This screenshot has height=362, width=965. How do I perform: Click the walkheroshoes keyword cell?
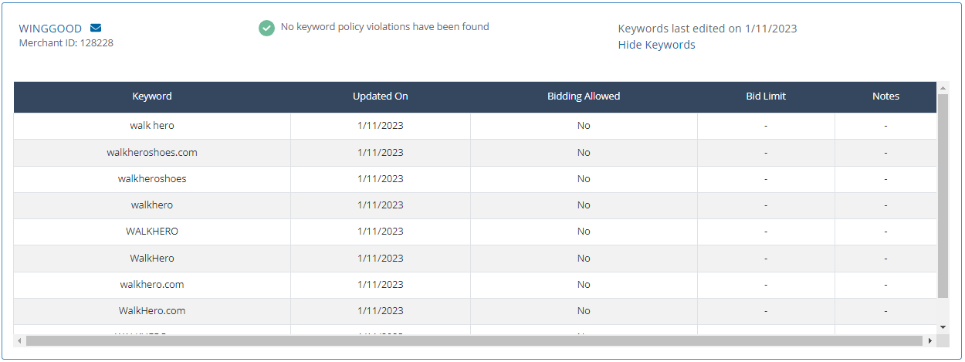point(152,179)
